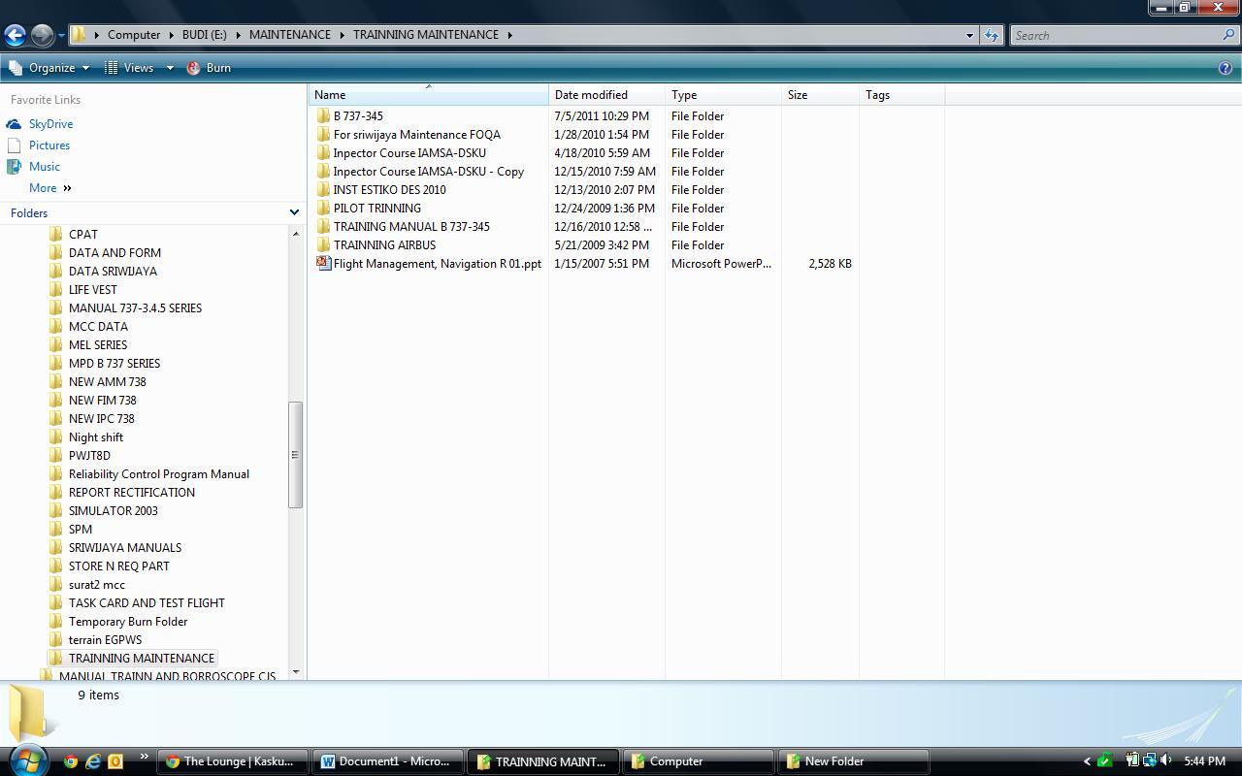Click folder tree scroll up arrow
The height and width of the screenshot is (776, 1242).
(x=296, y=234)
